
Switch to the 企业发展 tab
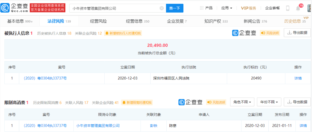(x=177, y=21)
